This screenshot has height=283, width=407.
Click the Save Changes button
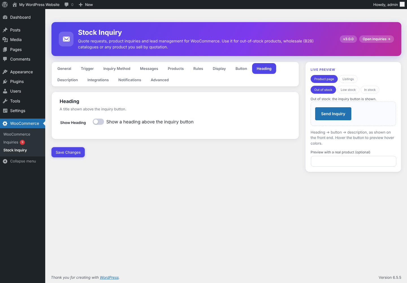click(x=68, y=152)
